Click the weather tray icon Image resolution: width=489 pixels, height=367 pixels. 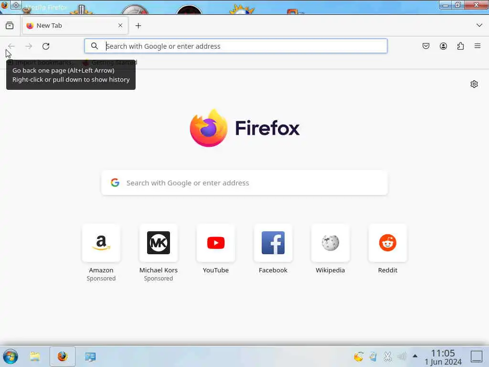(x=359, y=356)
